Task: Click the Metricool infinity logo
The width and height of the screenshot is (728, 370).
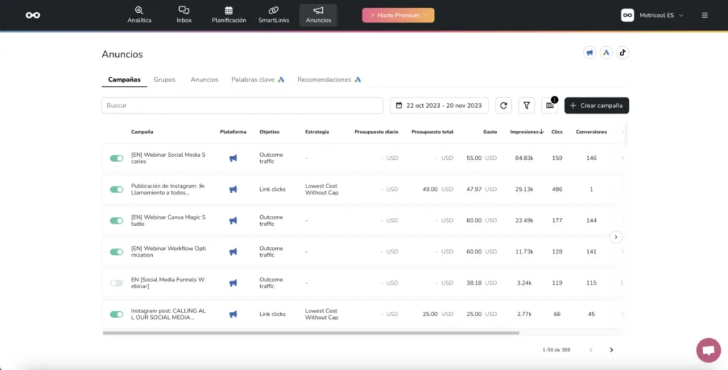Action: [33, 16]
